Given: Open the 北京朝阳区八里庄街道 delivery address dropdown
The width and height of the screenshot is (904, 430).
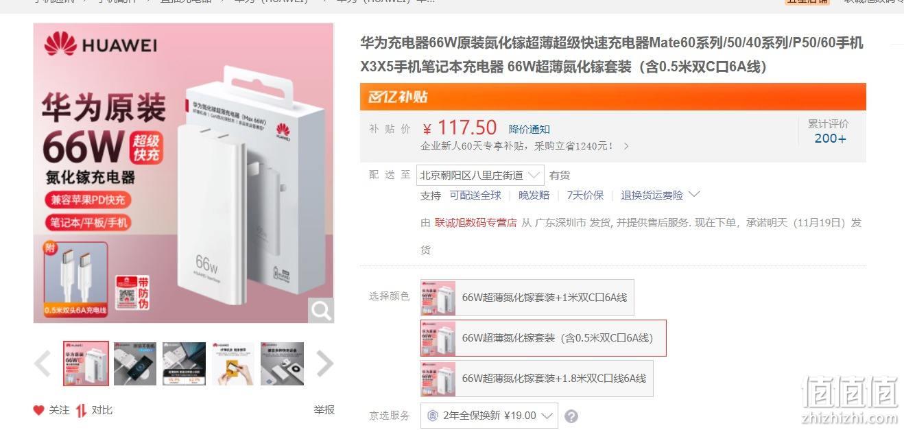Looking at the screenshot, I should (x=480, y=175).
